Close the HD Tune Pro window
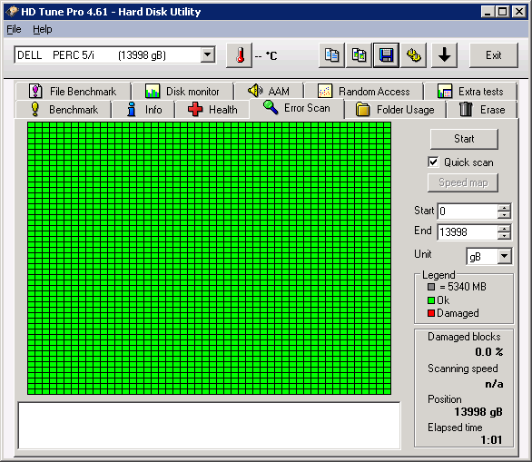The height and width of the screenshot is (462, 532). (519, 12)
